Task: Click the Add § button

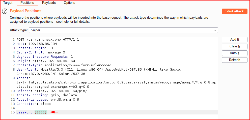Action: 235,40
